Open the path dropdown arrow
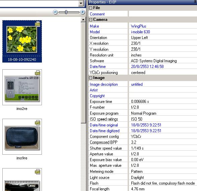The image size is (197, 191). (81, 3)
